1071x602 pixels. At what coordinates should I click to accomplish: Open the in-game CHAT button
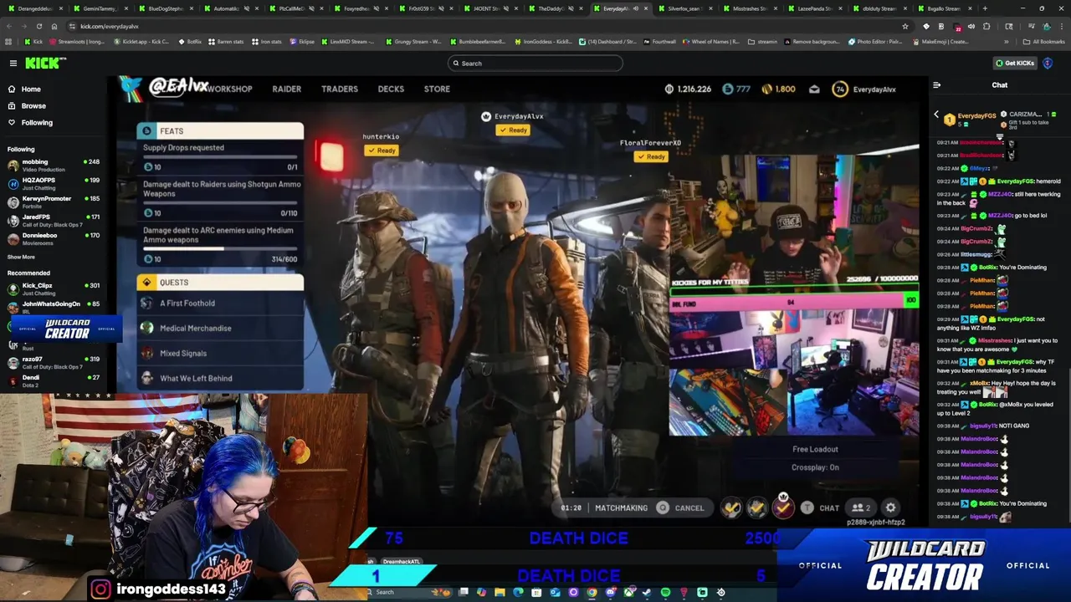click(x=821, y=508)
